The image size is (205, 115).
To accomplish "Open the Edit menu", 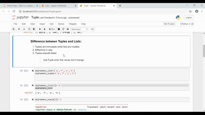I will point(24,24).
